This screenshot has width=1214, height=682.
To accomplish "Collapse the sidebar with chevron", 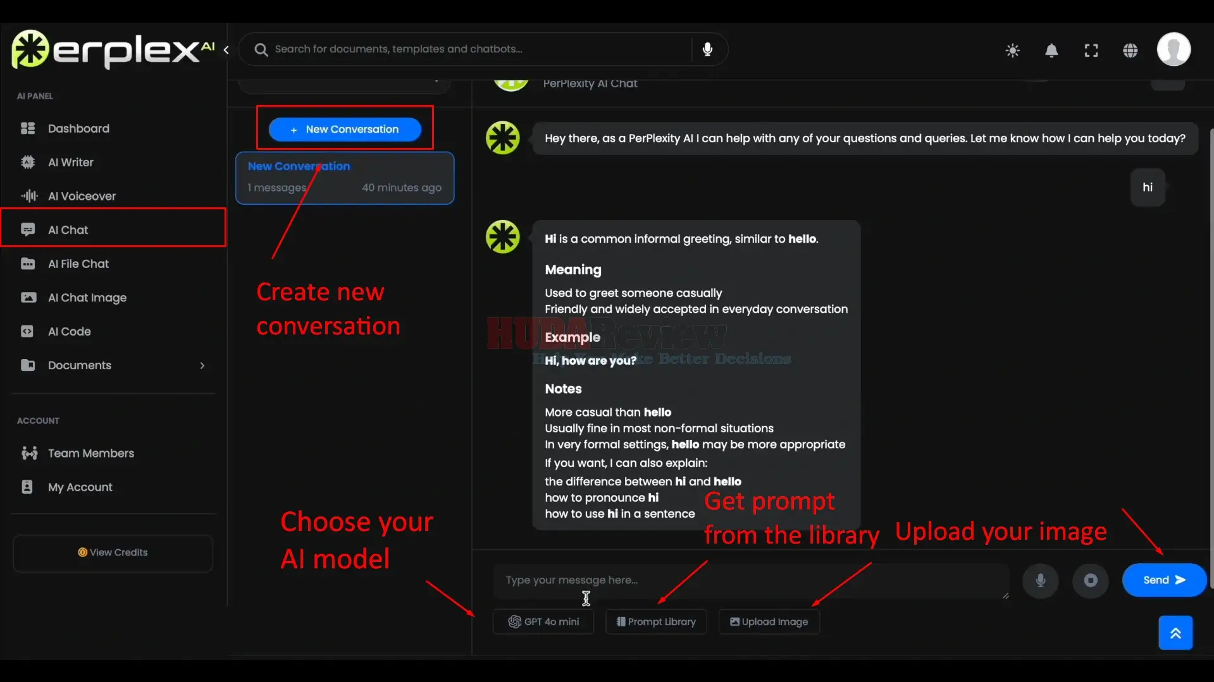I will click(226, 50).
